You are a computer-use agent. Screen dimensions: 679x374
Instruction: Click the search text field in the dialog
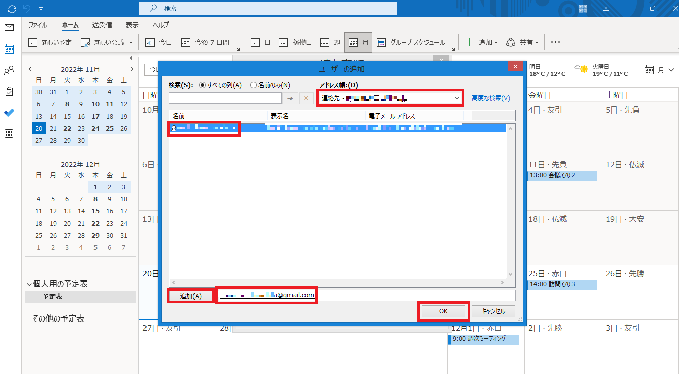(x=225, y=98)
